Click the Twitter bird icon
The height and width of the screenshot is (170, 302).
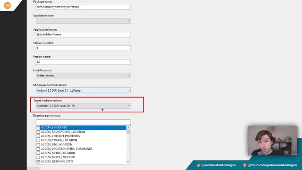[199, 165]
